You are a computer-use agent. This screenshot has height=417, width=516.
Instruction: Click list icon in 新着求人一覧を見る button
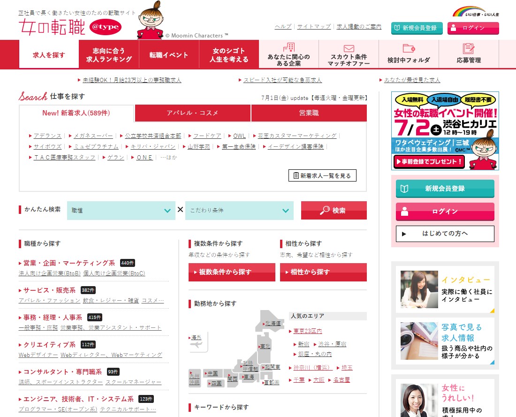[x=296, y=175]
